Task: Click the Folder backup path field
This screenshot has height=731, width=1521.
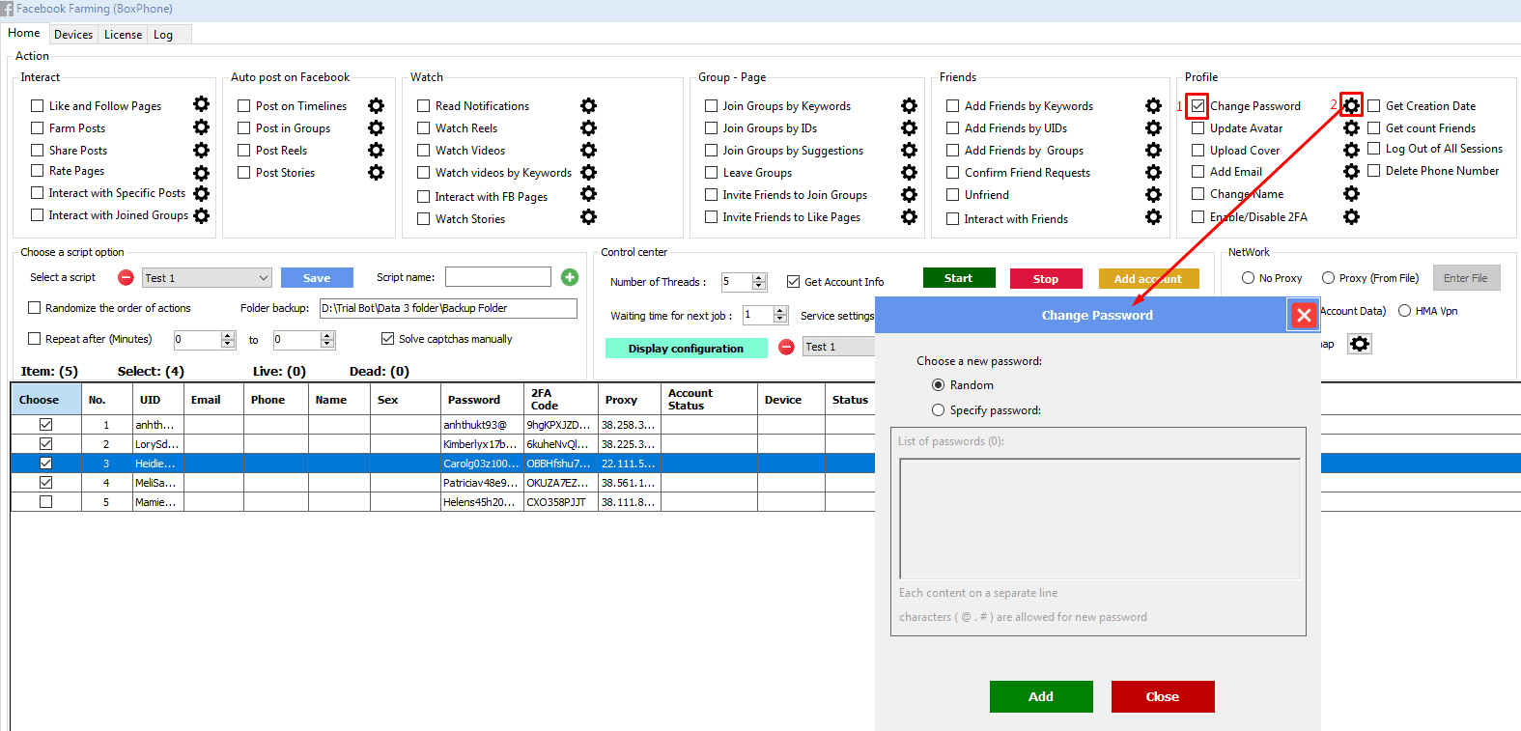Action: (448, 308)
